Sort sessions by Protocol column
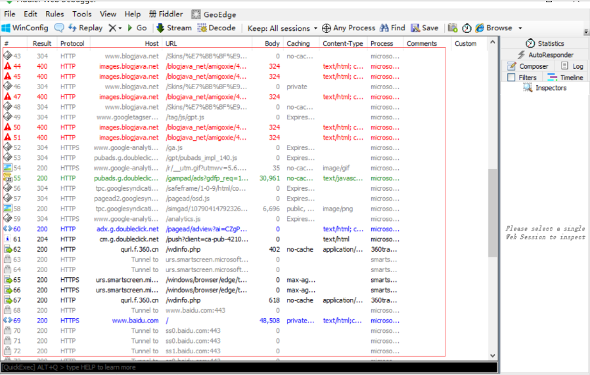 72,43
